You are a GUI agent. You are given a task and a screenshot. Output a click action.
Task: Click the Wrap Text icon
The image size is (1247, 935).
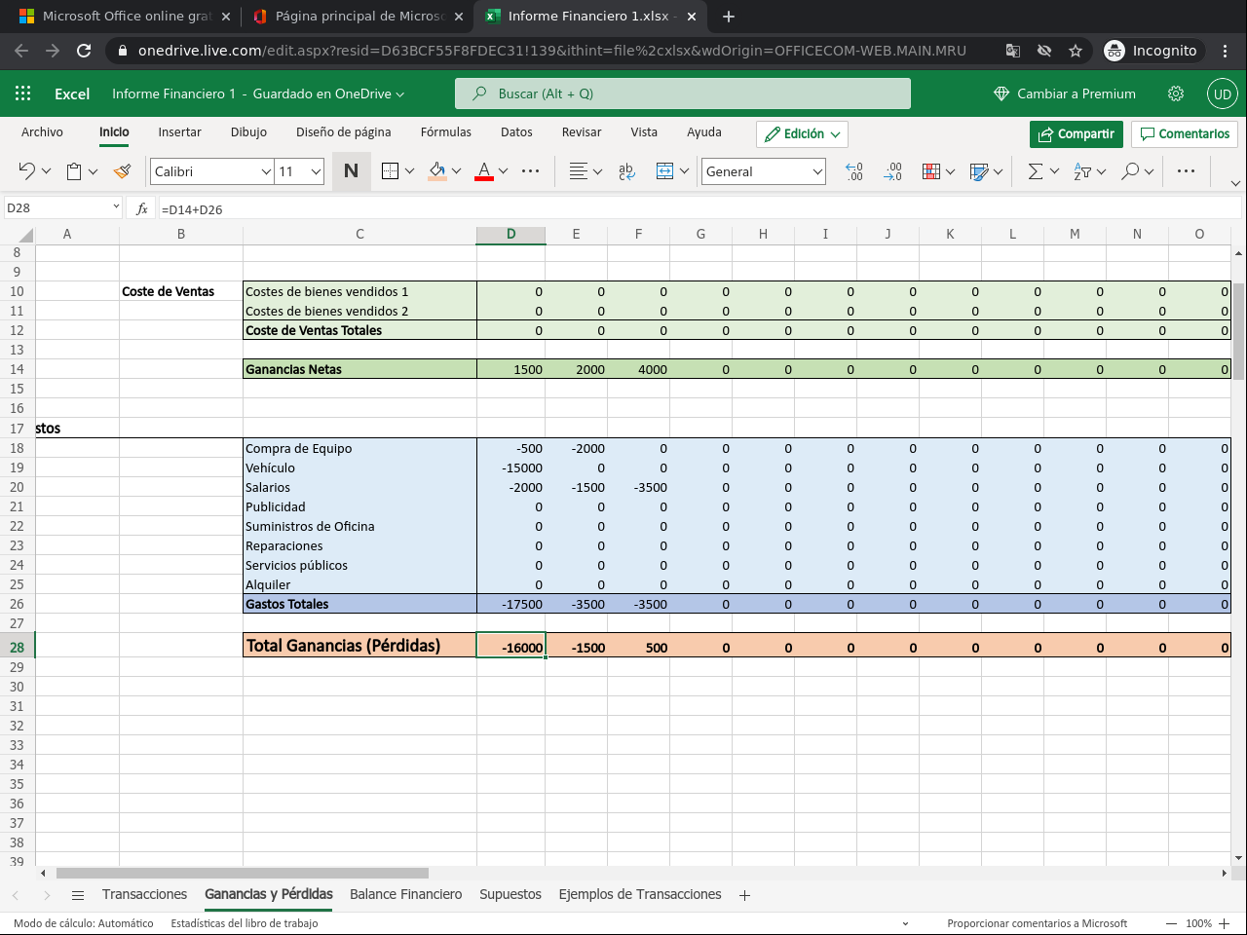pyautogui.click(x=626, y=171)
